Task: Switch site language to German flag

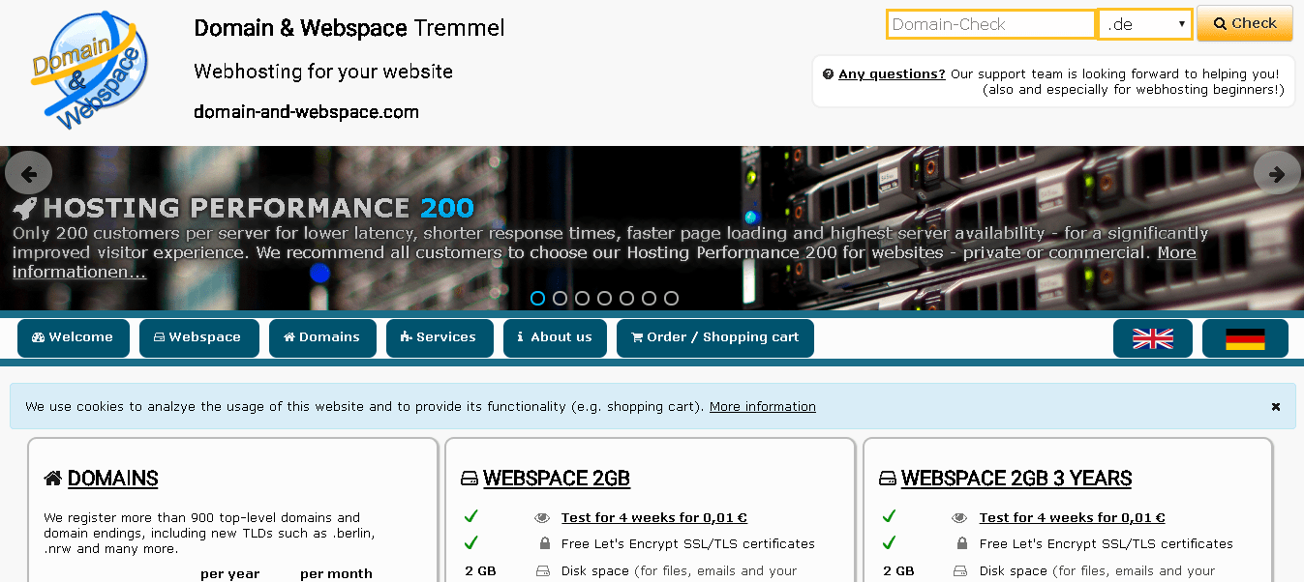Action: tap(1245, 338)
